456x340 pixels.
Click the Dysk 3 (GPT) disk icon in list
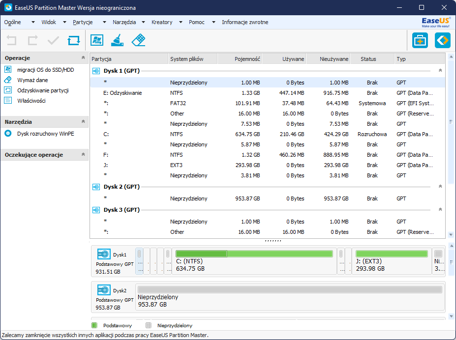96,210
